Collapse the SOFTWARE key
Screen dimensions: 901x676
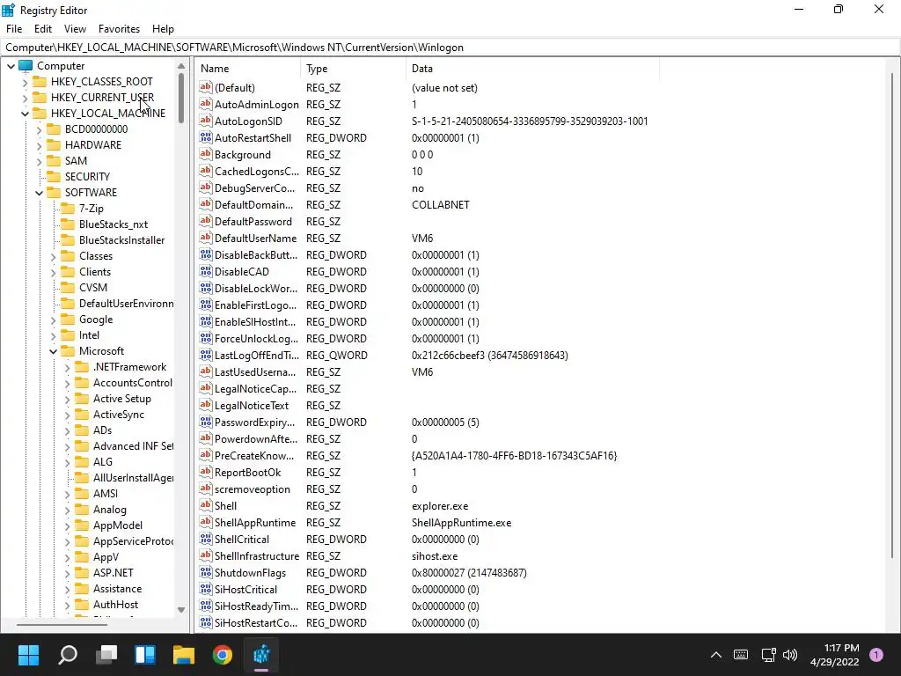click(x=39, y=193)
